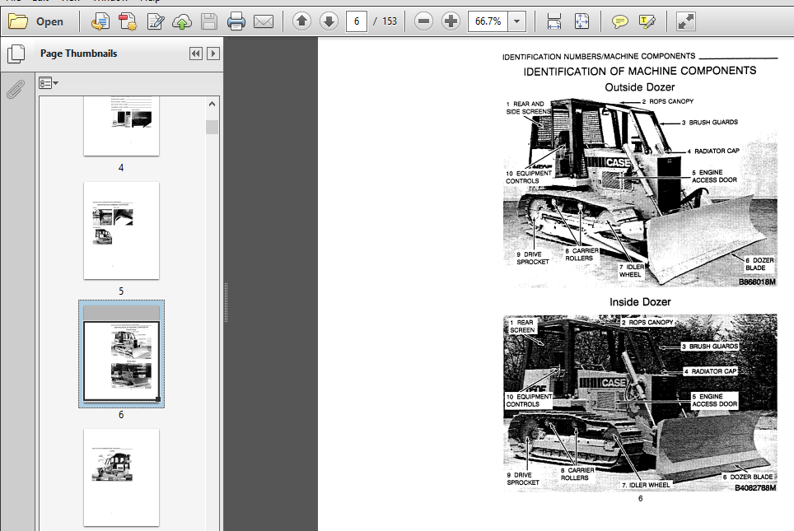Click figure code 'B4062788M'
Image resolution: width=794 pixels, height=531 pixels.
click(755, 488)
